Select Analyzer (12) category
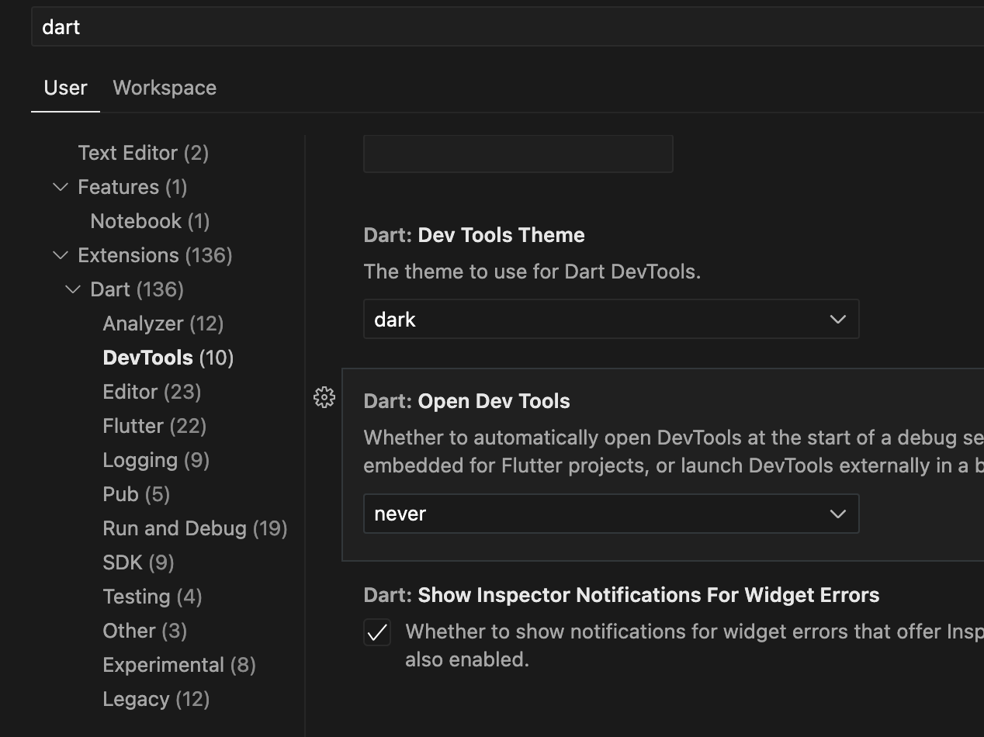This screenshot has width=984, height=737. pos(163,324)
